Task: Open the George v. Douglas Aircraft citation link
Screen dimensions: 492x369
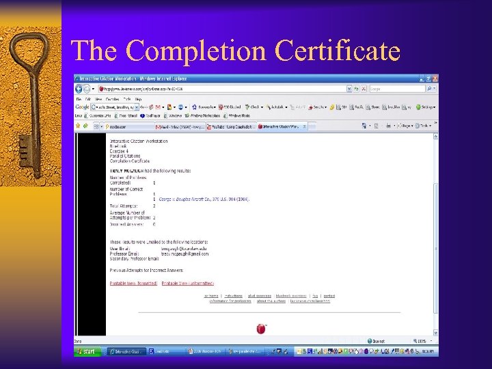Action: [204, 200]
